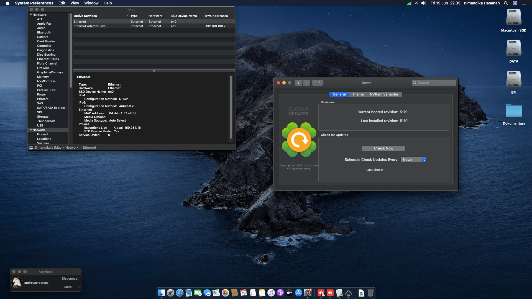Open Notes from the dock
The image size is (532, 299).
point(262,293)
